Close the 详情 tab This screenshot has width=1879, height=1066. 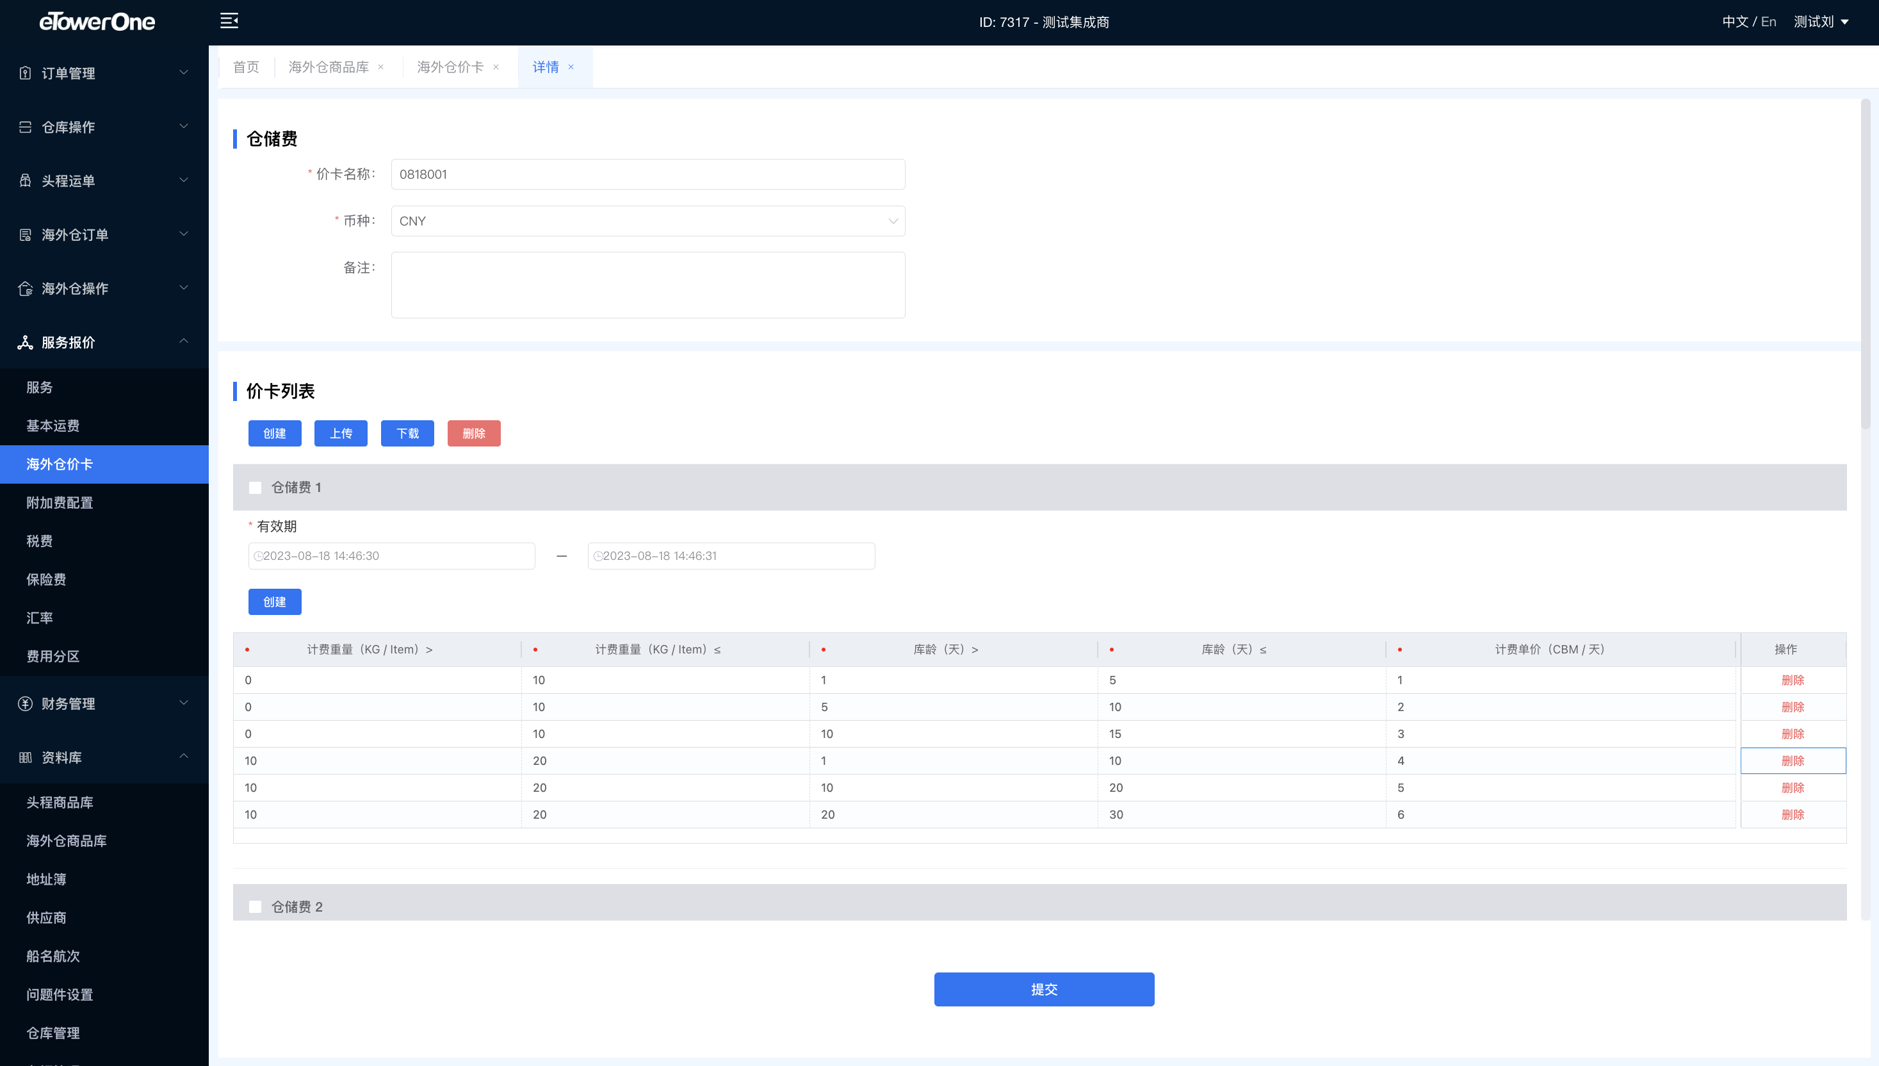coord(571,67)
